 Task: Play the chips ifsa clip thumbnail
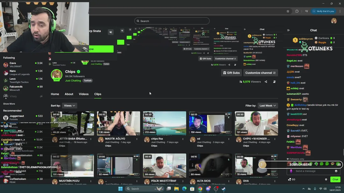point(164,123)
